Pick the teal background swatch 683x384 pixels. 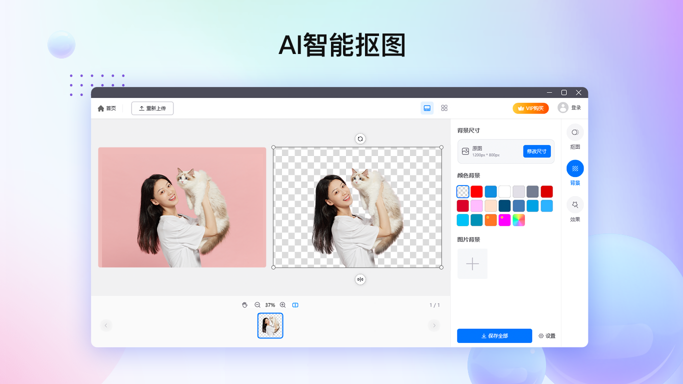[477, 220]
